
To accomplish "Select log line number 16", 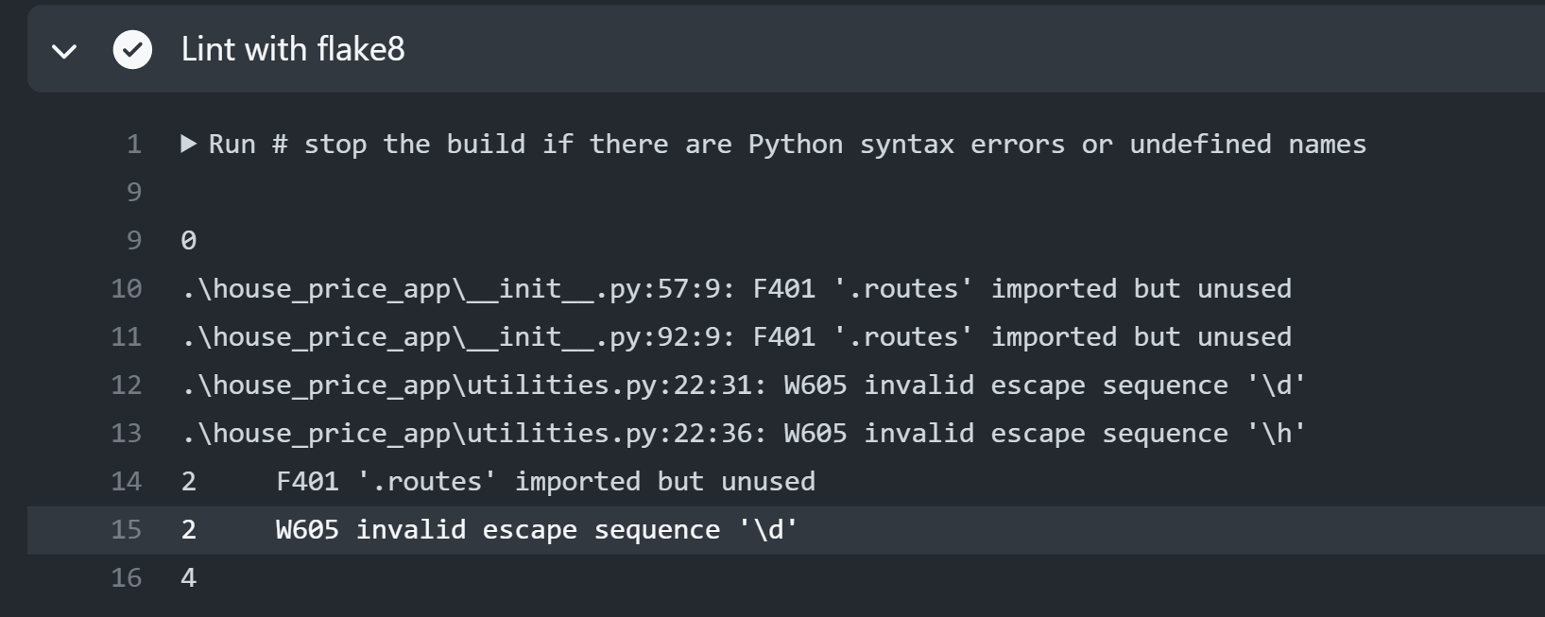I will (x=127, y=578).
